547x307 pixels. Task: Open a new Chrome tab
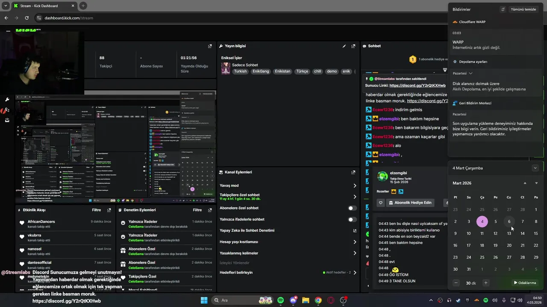[83, 6]
